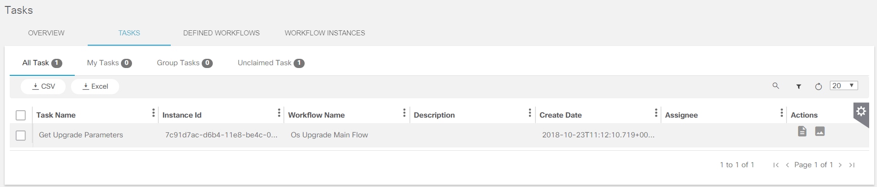Screen dimensions: 877x187
Task: Go to the next page arrow
Action: [840, 165]
